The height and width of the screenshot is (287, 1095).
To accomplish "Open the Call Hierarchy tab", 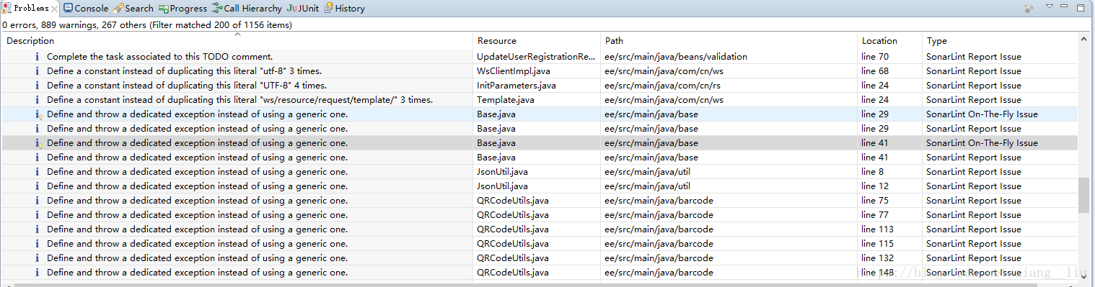I will (246, 9).
